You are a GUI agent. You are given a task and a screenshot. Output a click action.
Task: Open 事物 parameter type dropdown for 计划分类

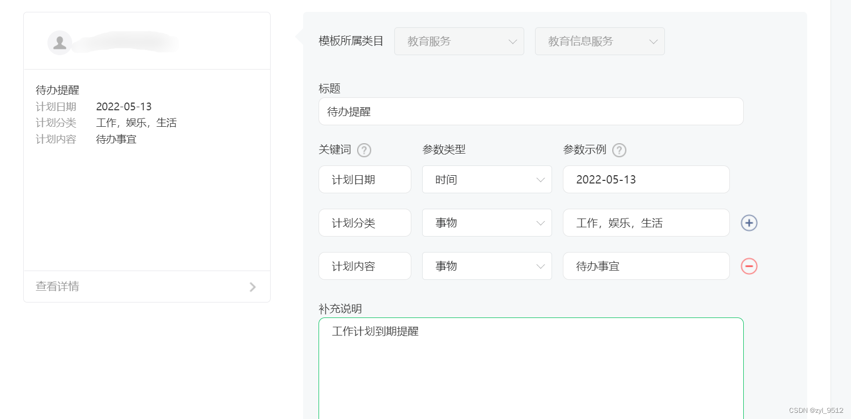point(487,223)
